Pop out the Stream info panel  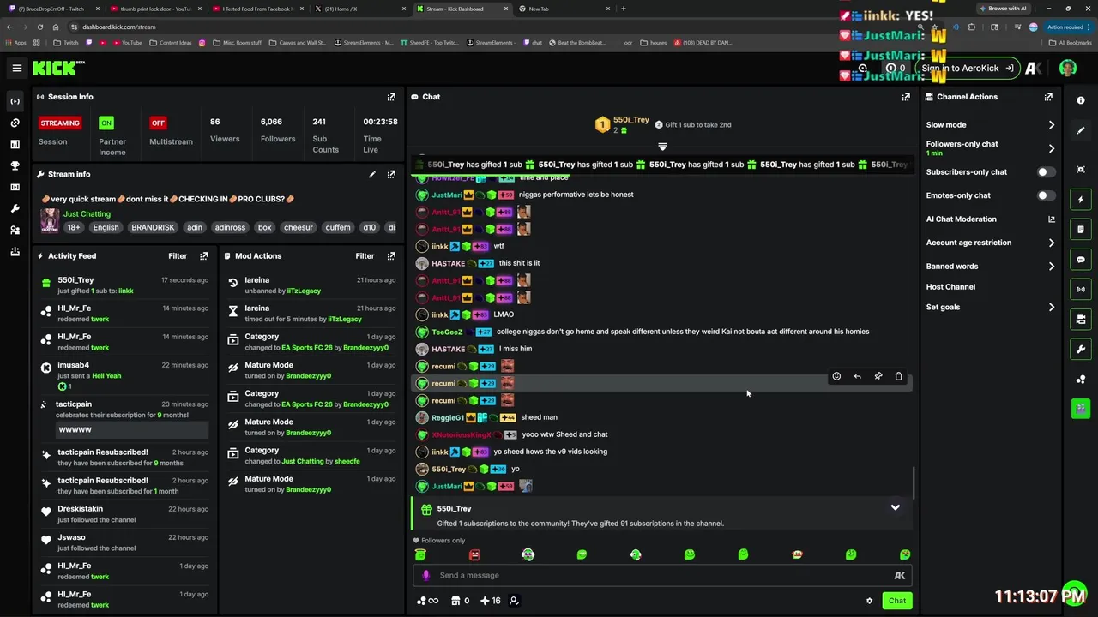coord(391,174)
